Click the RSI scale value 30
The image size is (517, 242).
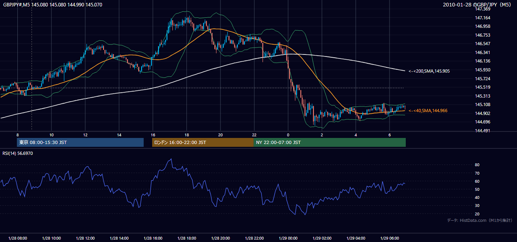coord(477,206)
